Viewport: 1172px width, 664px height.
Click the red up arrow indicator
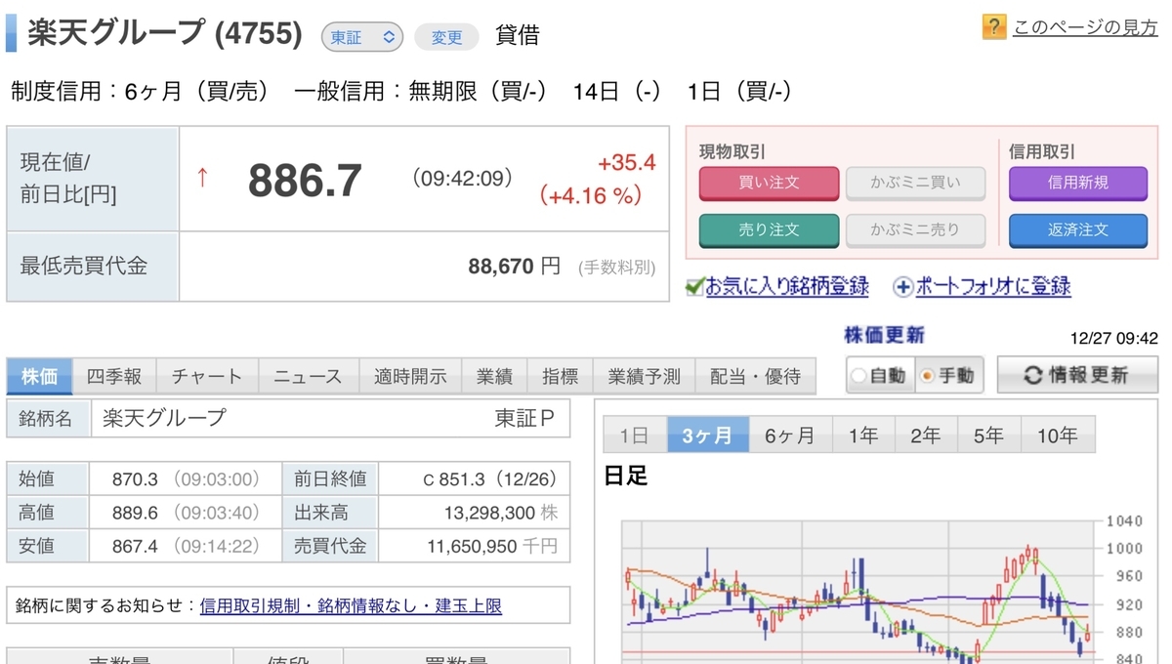(x=202, y=178)
